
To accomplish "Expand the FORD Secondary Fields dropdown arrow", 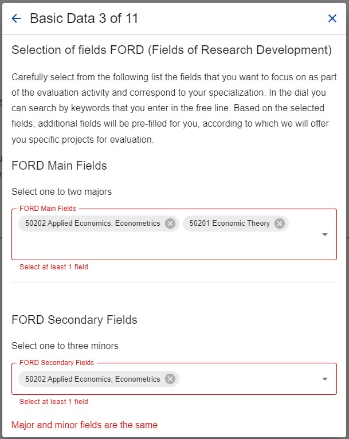I will point(325,379).
